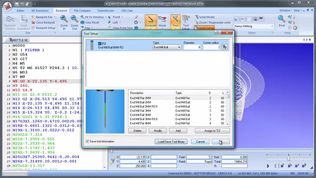
Task: Click Zoom / Regenerate solid
Action: pos(212,22)
